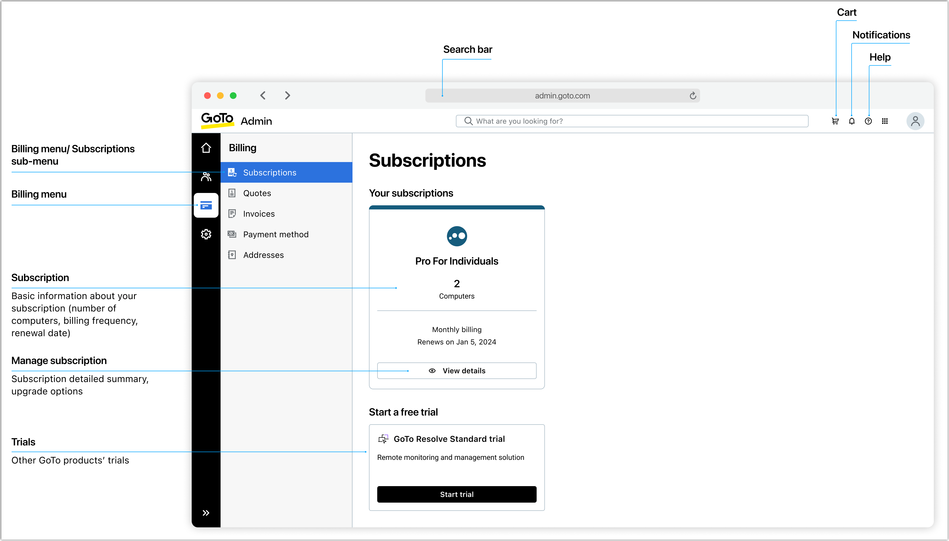Click the Quotes document icon
This screenshot has height=541, width=949.
(x=232, y=193)
